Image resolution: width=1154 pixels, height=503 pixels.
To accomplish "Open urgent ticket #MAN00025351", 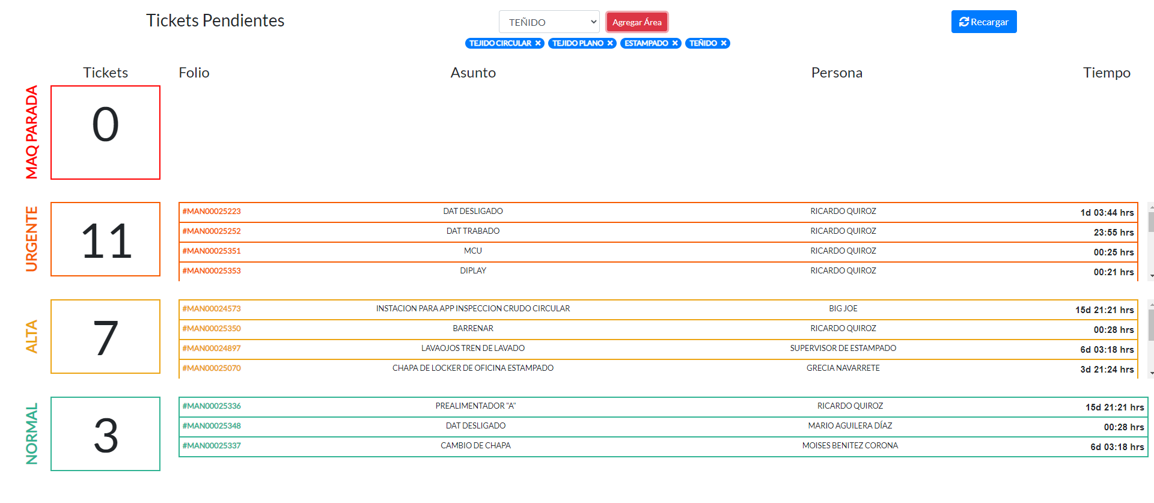I will click(212, 251).
